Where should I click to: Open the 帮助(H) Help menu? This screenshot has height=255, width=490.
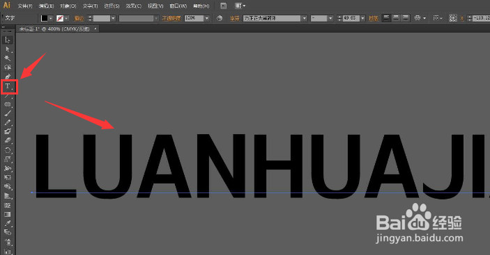pos(201,6)
